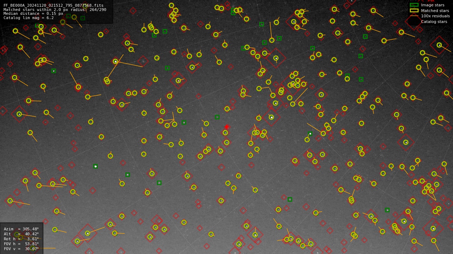Select the 'Image stars' legend label
The width and height of the screenshot is (453, 254).
click(x=432, y=5)
